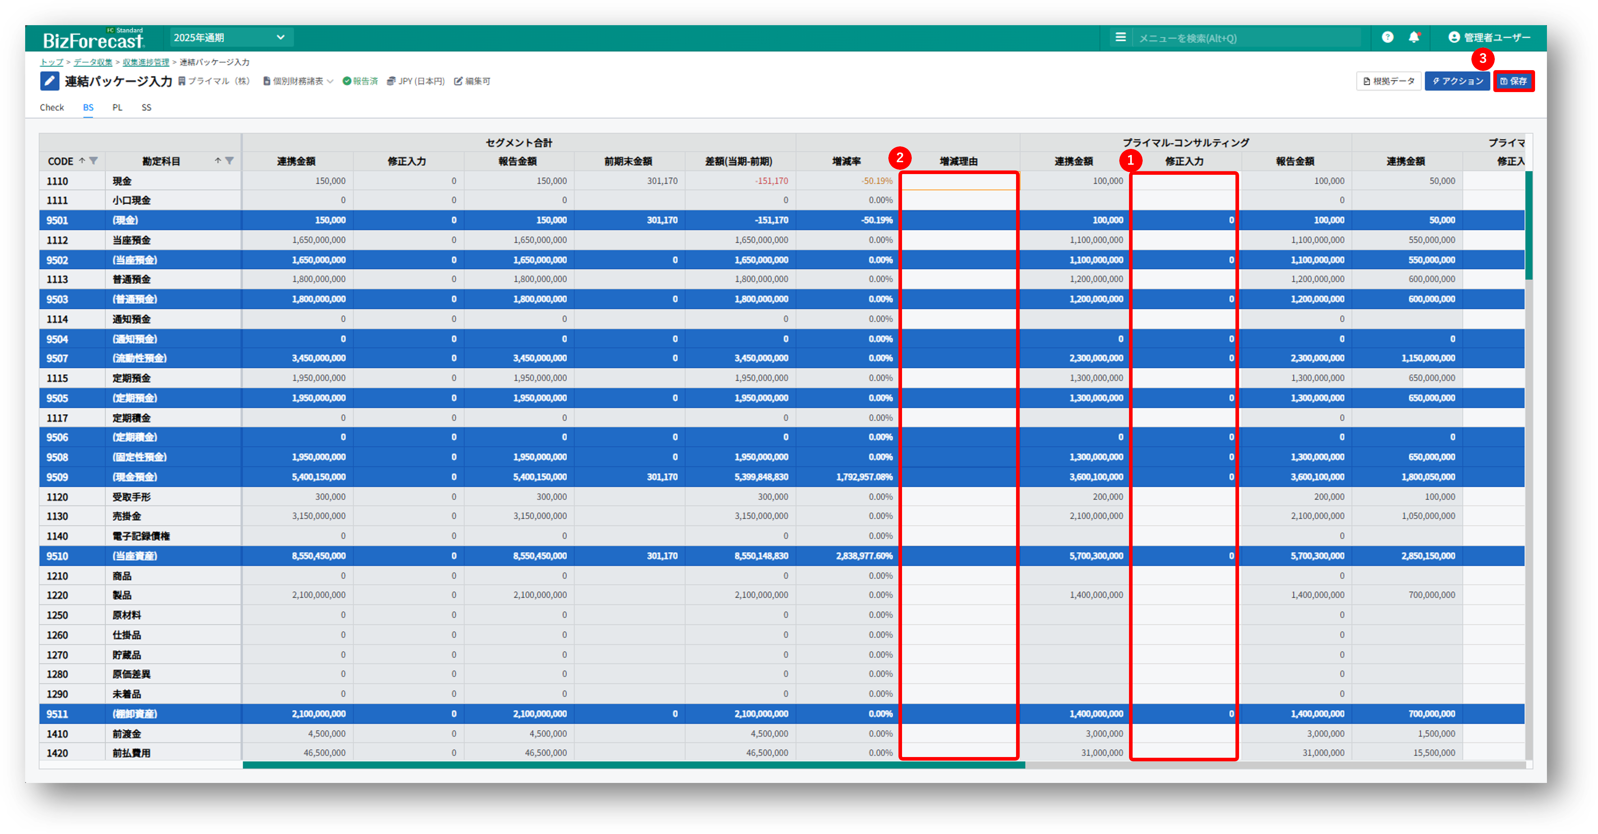Screen dimensions: 1598x834
Task: Open the help question mark icon
Action: point(1388,37)
